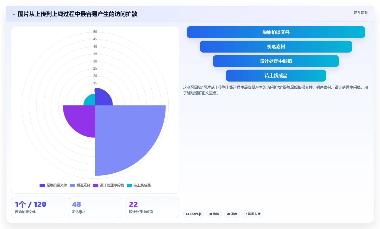
Task: Open the 48 初选素材 stat card
Action: pos(95,207)
